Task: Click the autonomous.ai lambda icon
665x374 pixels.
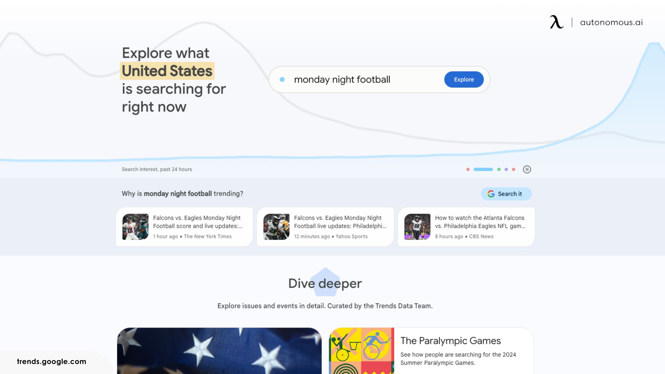Action: 556,21
